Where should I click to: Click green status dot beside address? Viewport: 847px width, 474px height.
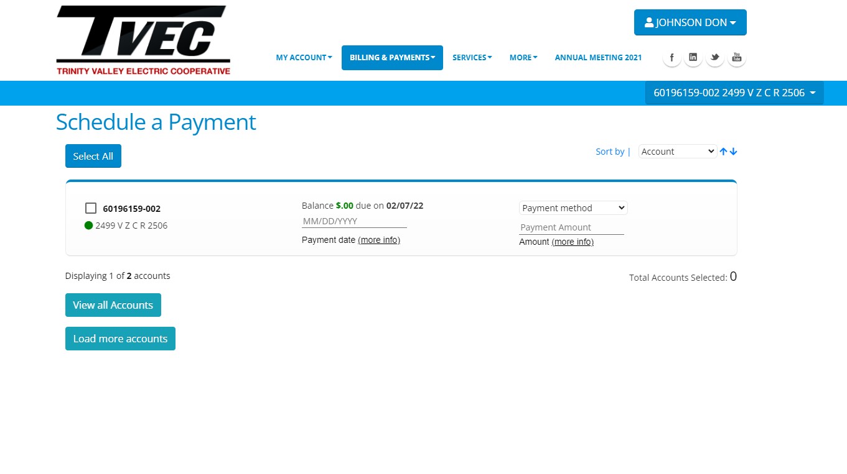tap(88, 226)
